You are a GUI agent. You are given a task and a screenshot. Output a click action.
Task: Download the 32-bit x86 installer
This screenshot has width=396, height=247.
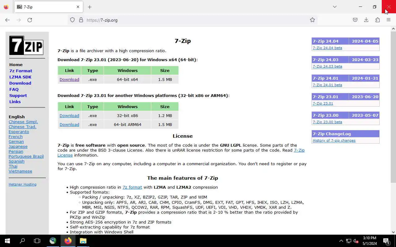[x=69, y=115]
